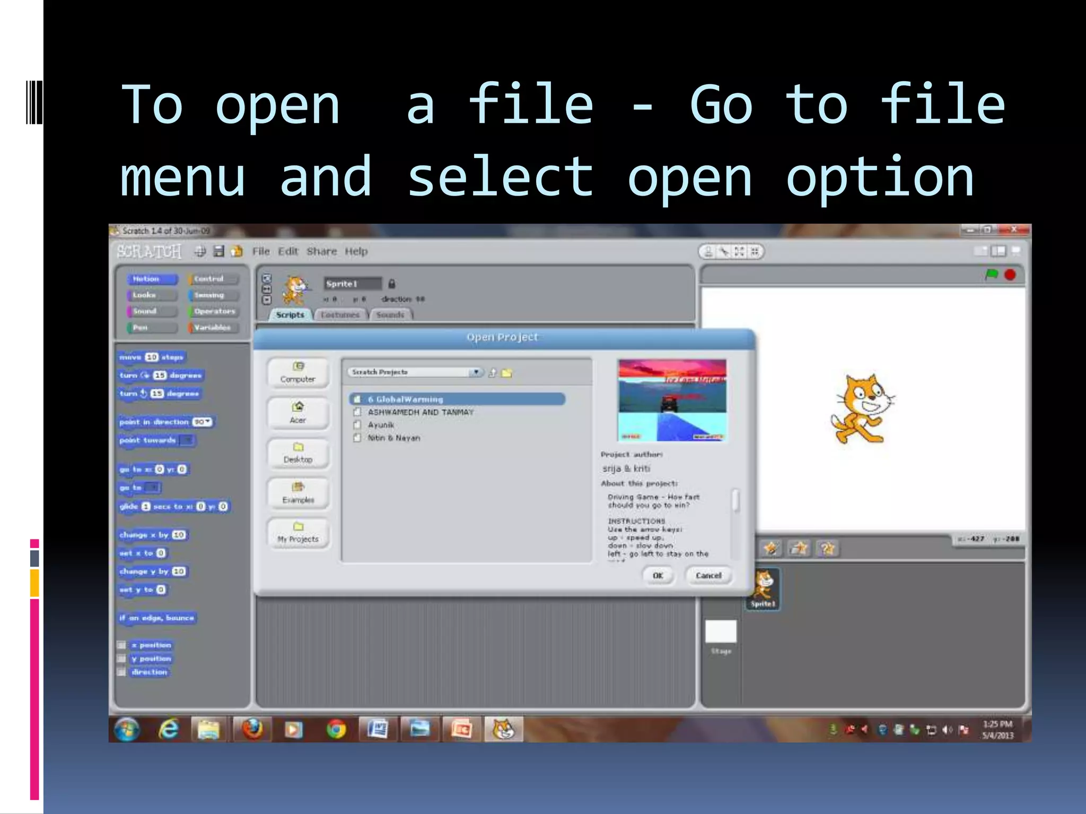Screen dimensions: 1086x814
Task: Open the My Projects folder shortcut
Action: pyautogui.click(x=298, y=533)
